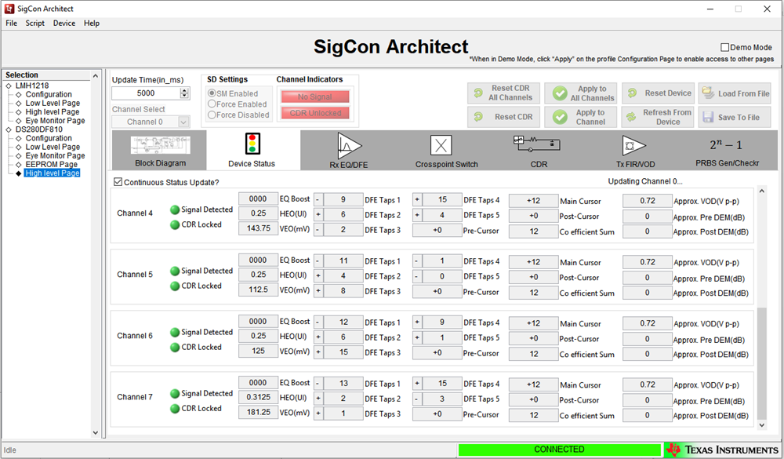Toggle Continuous Status Update checkbox
This screenshot has height=459, width=784.
click(x=118, y=182)
